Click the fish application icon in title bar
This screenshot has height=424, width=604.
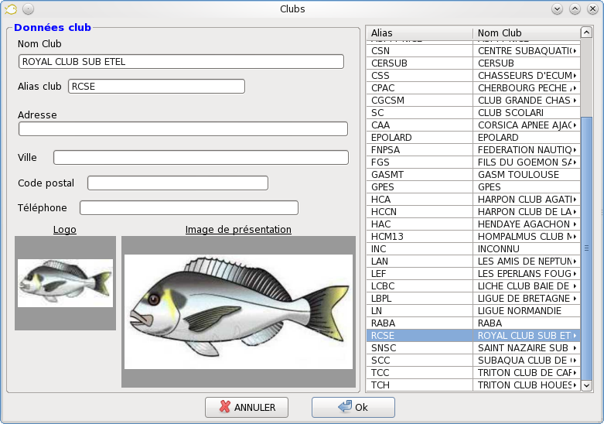click(11, 9)
